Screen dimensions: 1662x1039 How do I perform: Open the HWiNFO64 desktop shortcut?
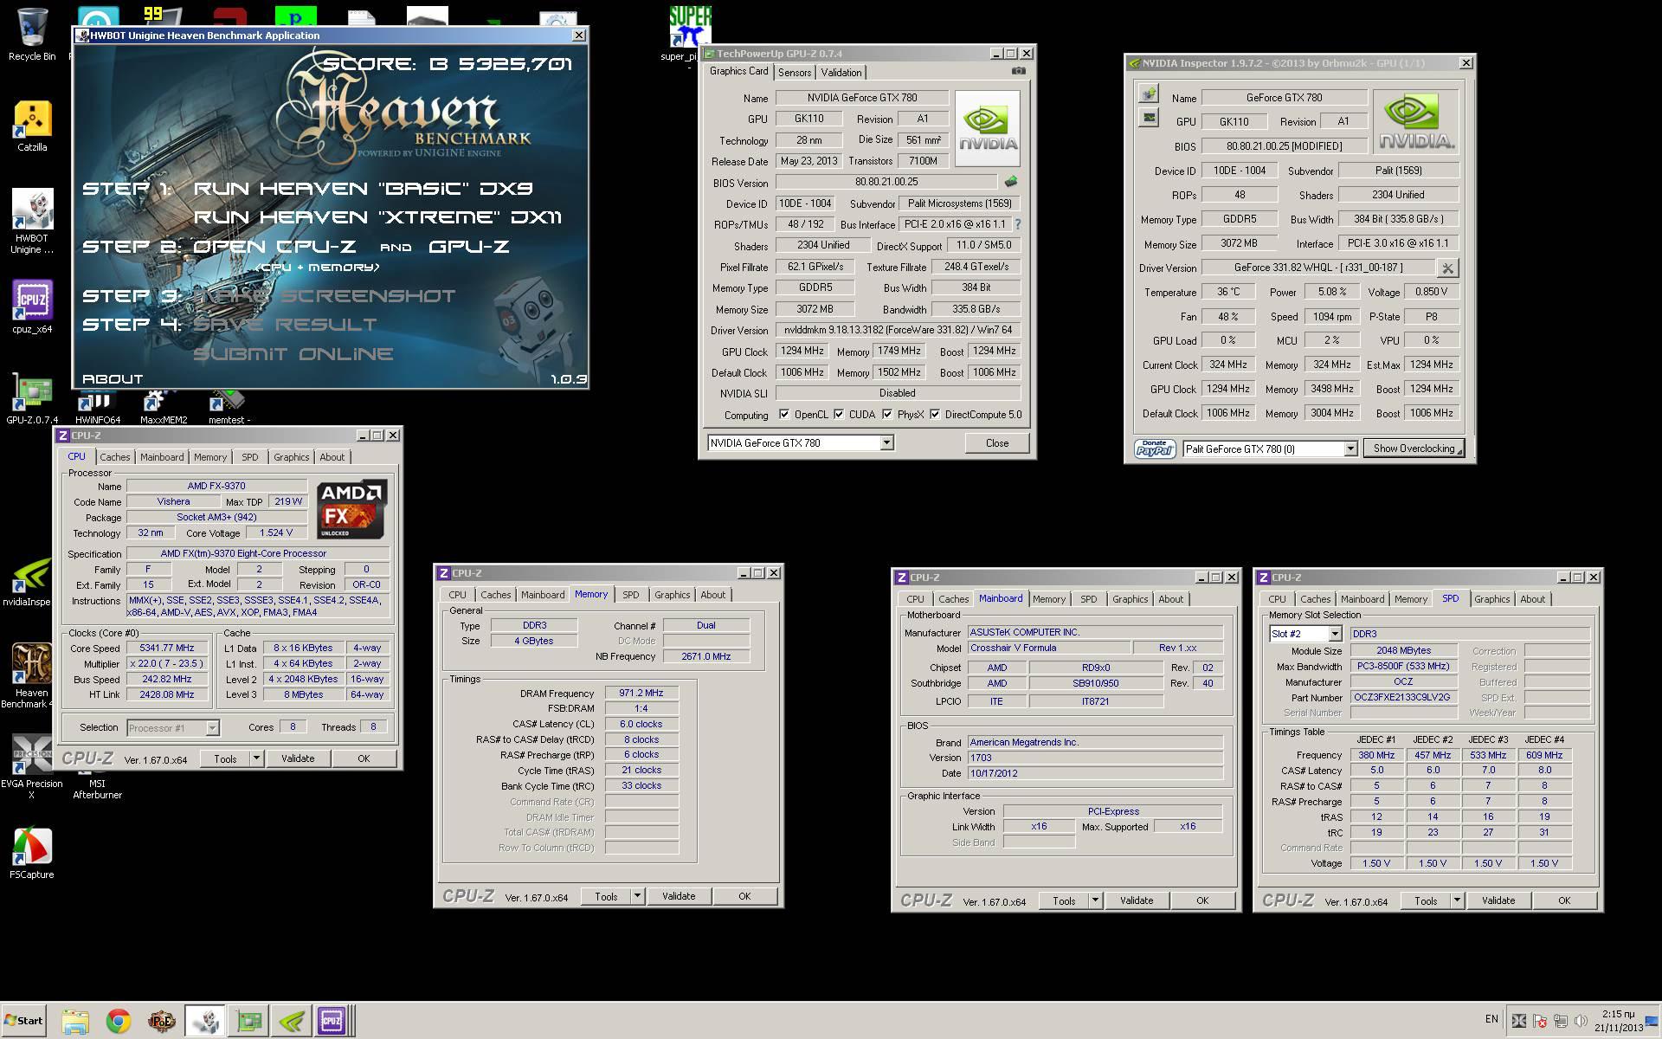point(97,407)
